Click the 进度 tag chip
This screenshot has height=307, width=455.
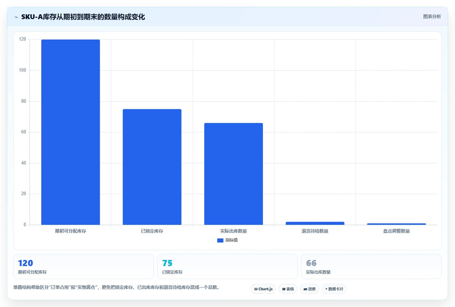click(310, 289)
